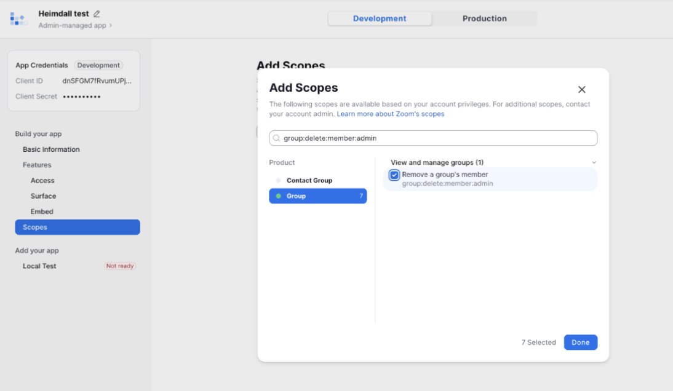The image size is (673, 391).
Task: Select the Scopes sidebar item
Action: click(78, 227)
